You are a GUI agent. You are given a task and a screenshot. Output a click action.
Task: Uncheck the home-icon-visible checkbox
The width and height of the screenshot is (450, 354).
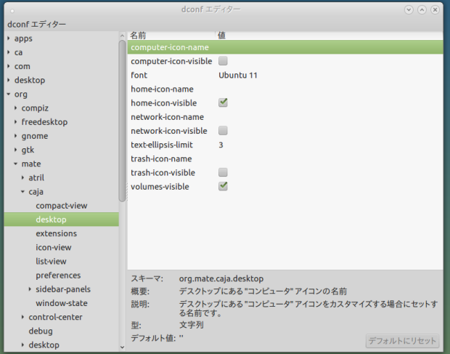[223, 102]
